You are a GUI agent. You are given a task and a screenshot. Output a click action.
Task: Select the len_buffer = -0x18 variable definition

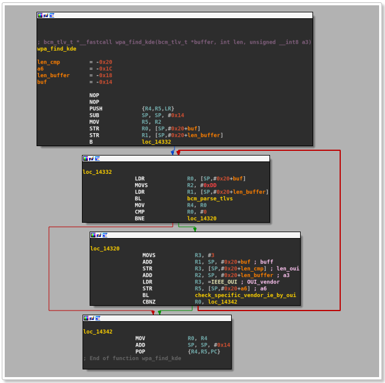coord(75,75)
